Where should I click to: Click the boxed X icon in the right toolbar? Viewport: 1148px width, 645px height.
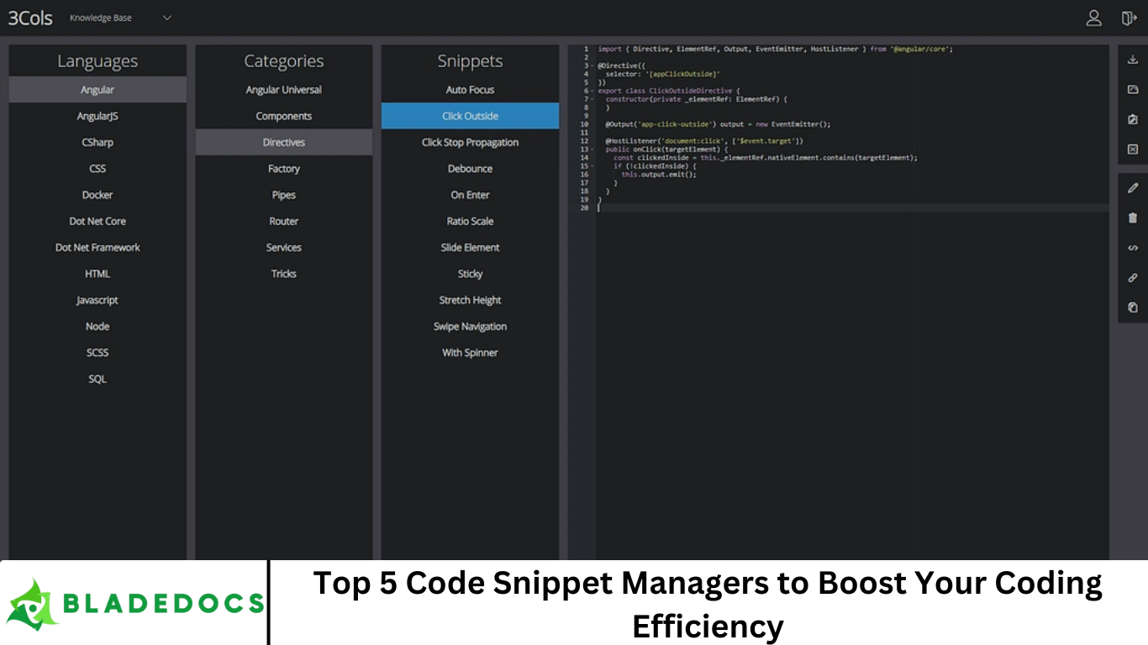[1132, 149]
